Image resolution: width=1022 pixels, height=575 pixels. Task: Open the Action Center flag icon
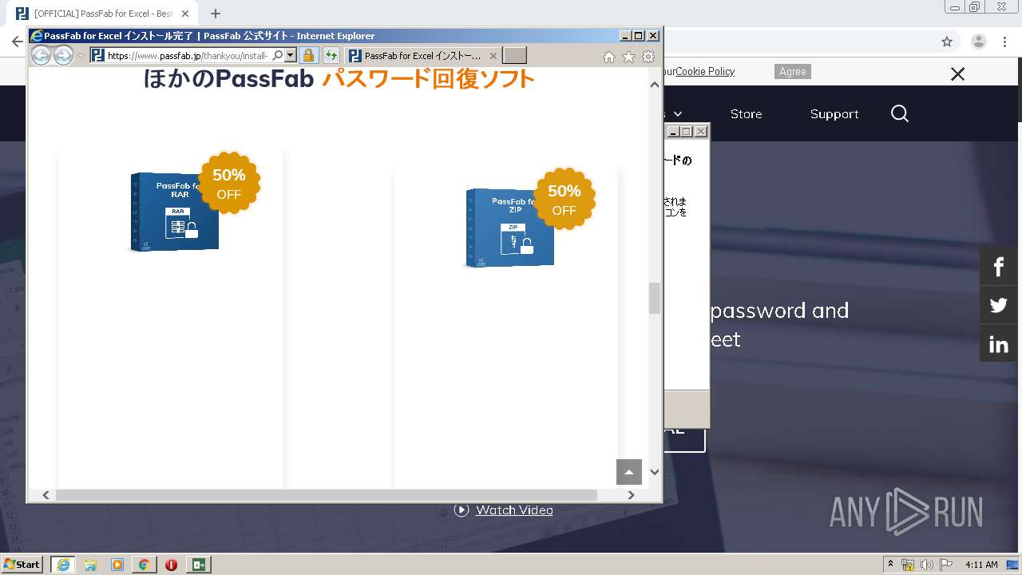946,565
